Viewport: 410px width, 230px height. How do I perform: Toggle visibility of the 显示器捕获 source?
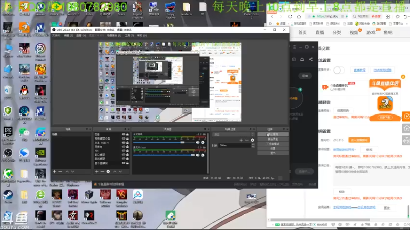[x=124, y=163]
